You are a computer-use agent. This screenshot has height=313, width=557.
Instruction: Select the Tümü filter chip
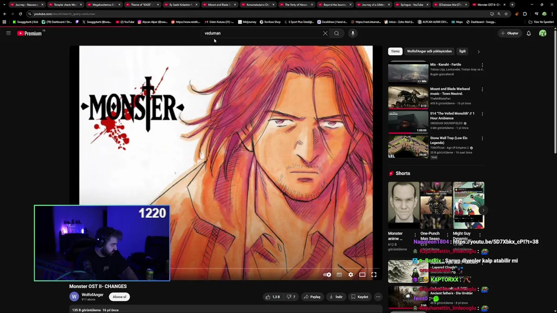click(395, 51)
